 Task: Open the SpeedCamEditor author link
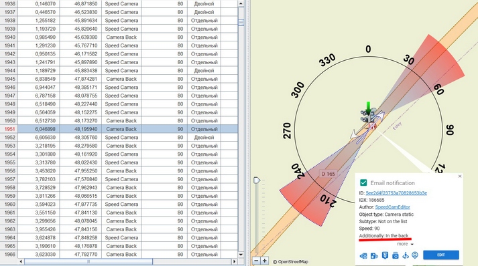click(392, 207)
